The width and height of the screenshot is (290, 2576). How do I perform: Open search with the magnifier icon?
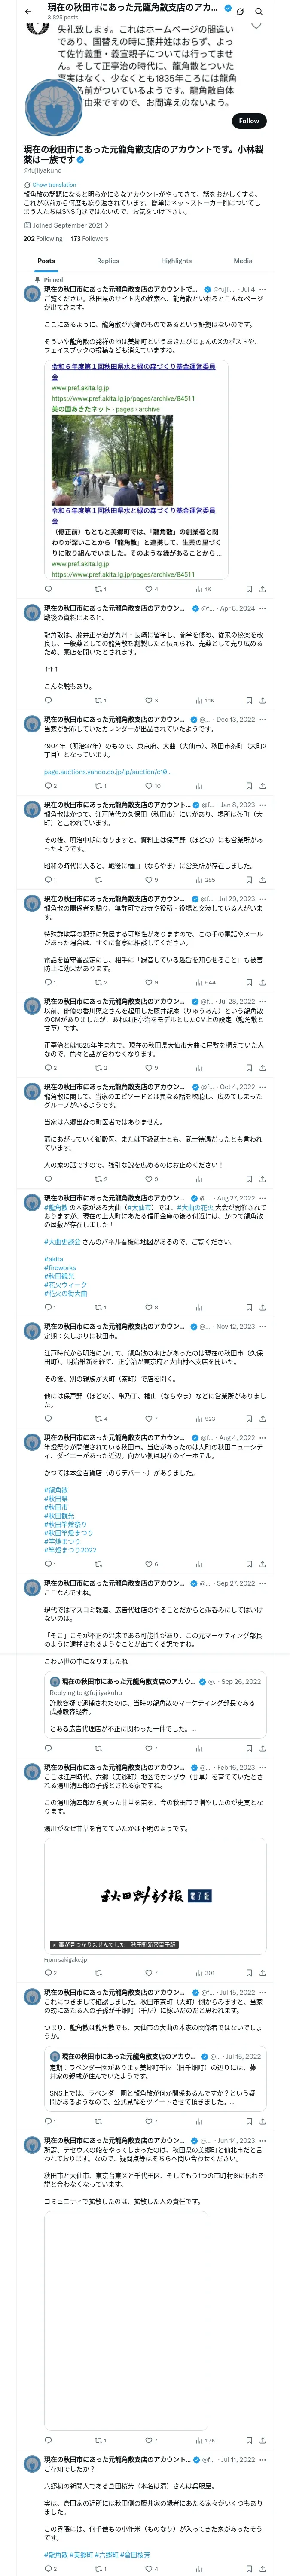(x=258, y=11)
